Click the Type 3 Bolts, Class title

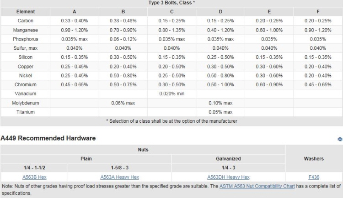pos(171,3)
